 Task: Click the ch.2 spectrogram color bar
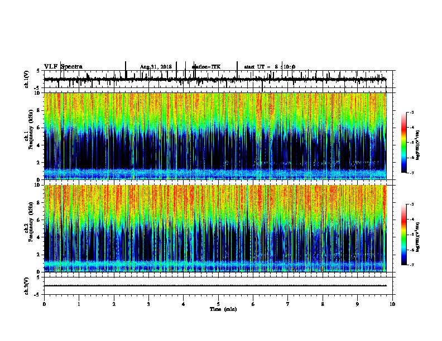pyautogui.click(x=403, y=235)
